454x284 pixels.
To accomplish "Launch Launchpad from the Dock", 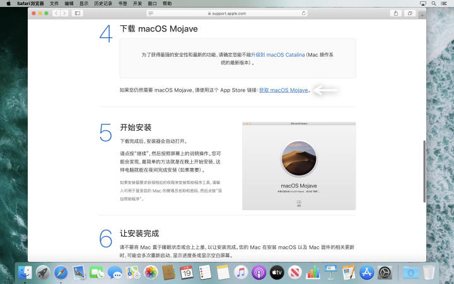I will [43, 273].
